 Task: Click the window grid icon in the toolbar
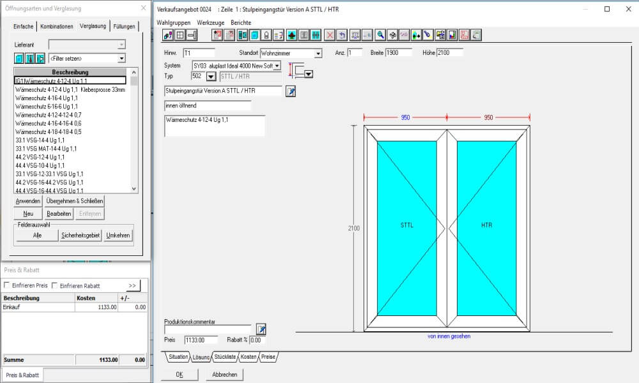(180, 35)
